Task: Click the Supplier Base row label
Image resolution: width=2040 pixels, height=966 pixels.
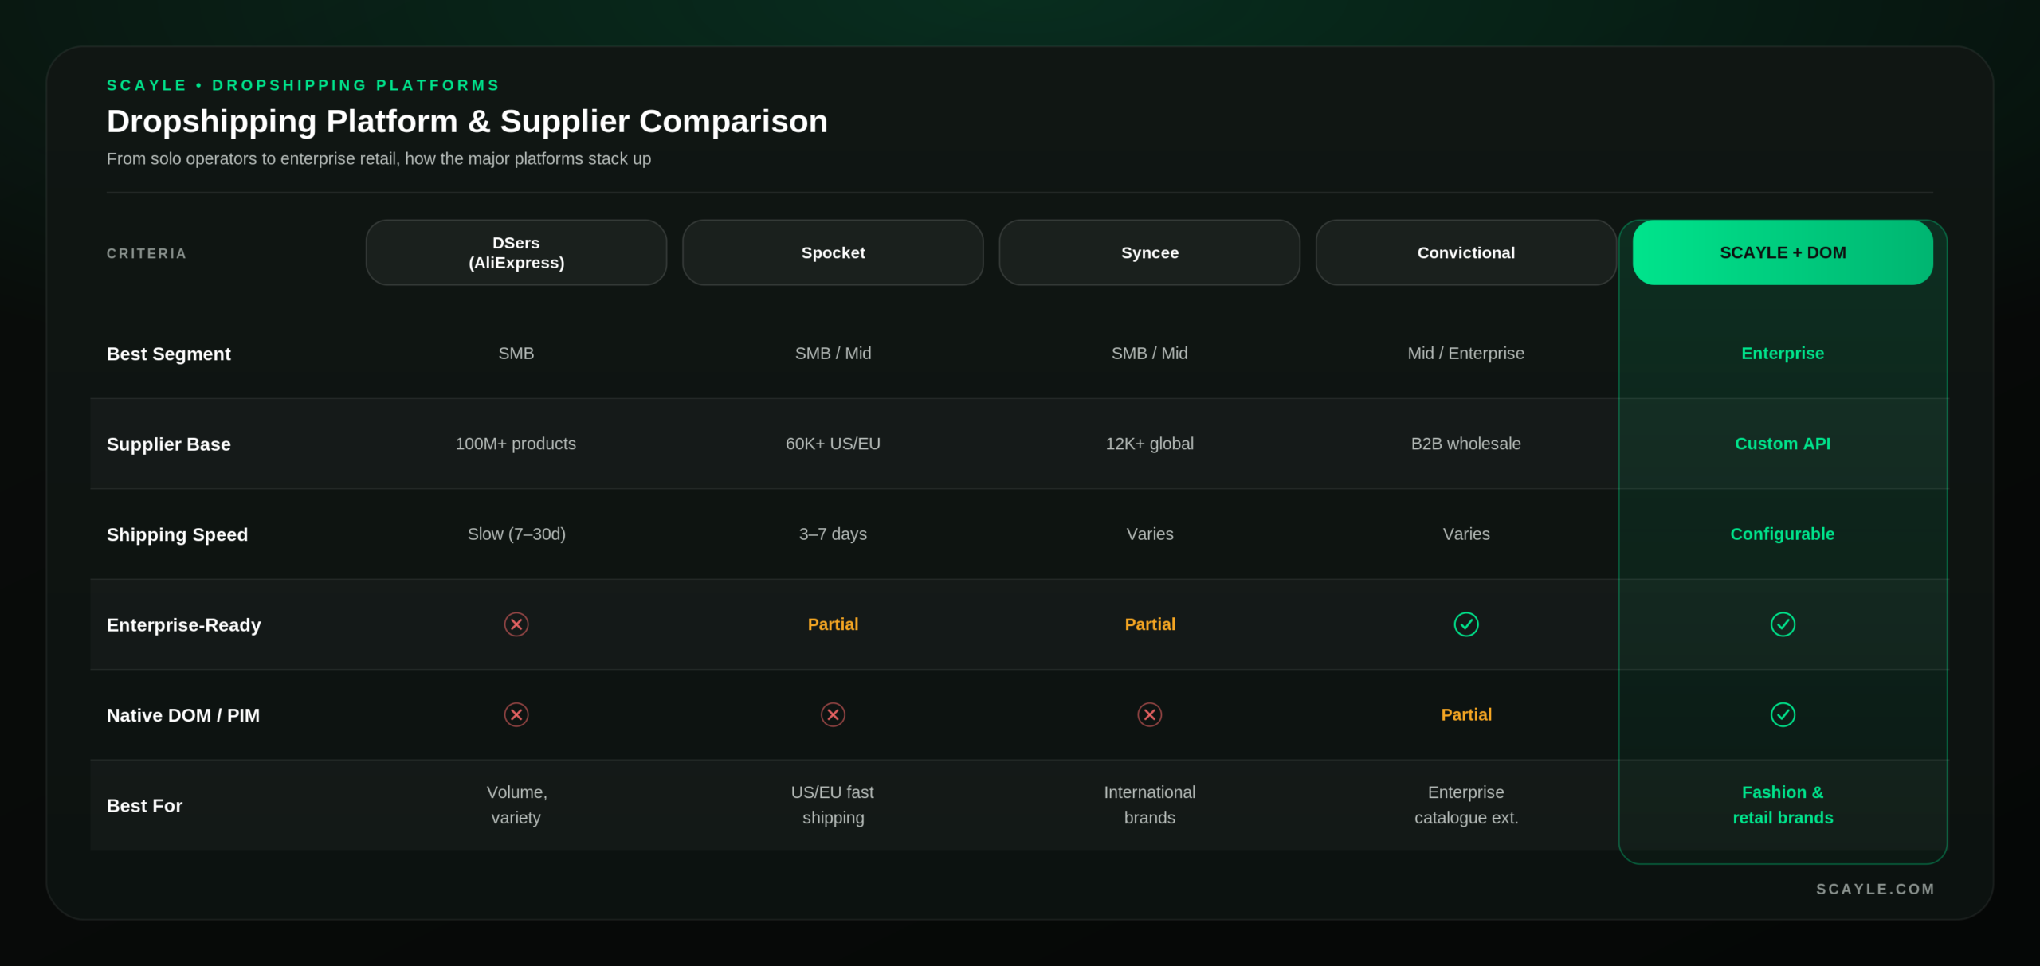Action: click(169, 444)
